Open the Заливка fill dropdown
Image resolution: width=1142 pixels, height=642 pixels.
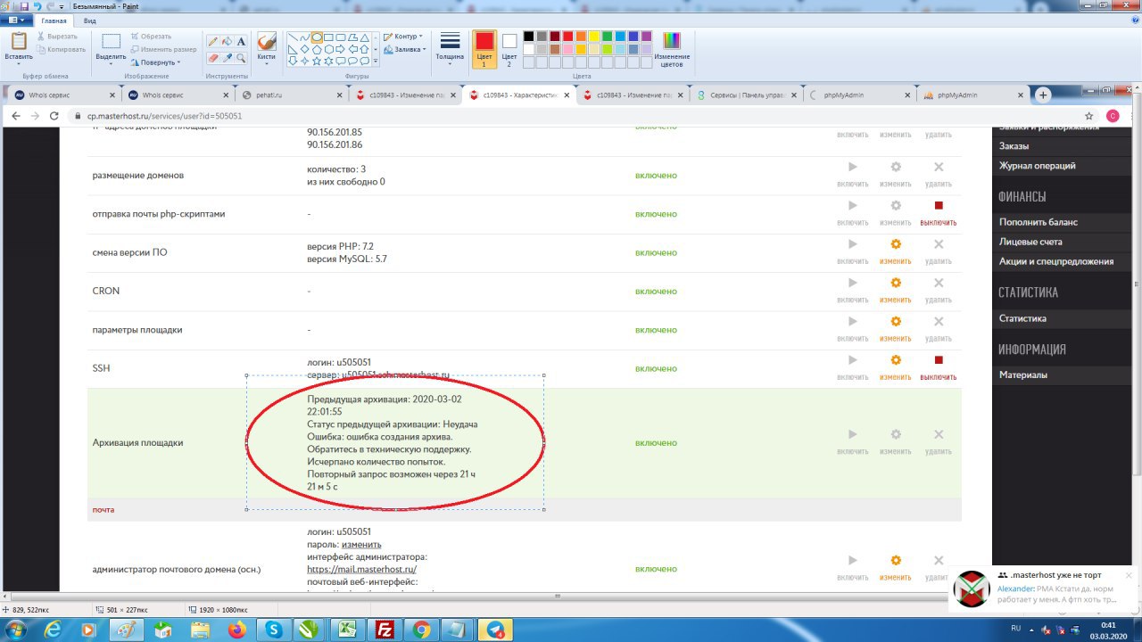pyautogui.click(x=404, y=49)
